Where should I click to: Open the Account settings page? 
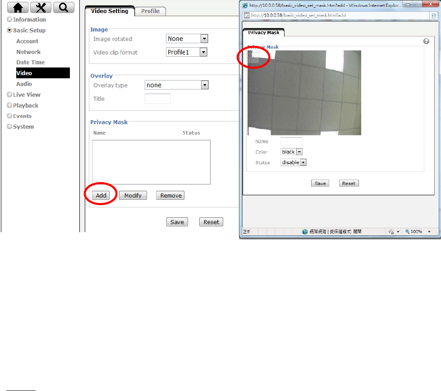28,41
